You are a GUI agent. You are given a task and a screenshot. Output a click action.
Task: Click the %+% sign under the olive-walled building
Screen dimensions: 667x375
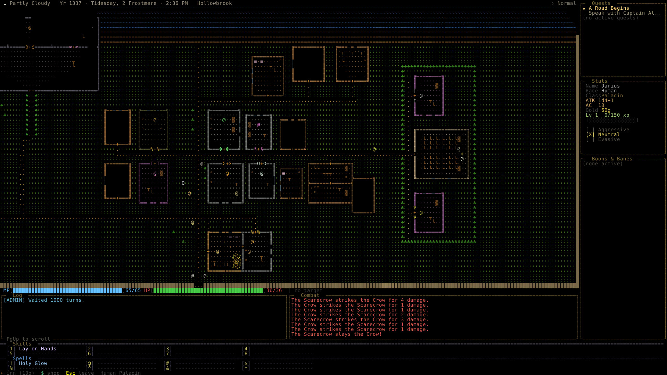coord(155,149)
